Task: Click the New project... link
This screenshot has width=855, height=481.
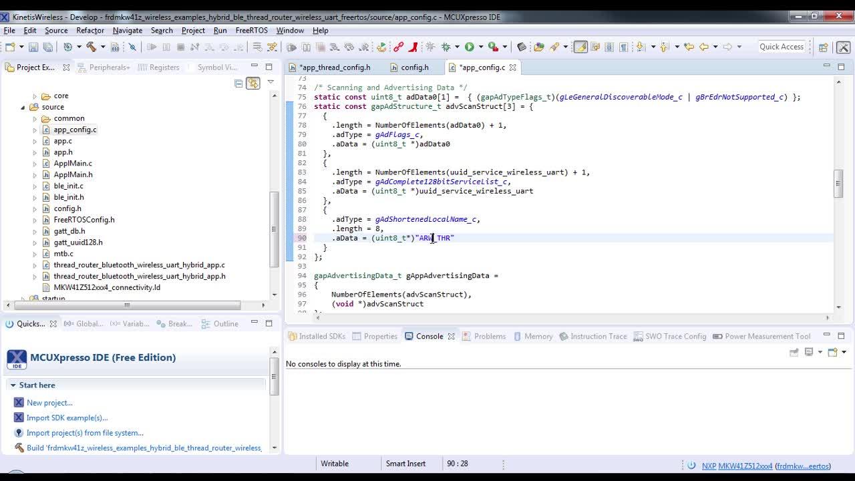Action: pyautogui.click(x=49, y=403)
